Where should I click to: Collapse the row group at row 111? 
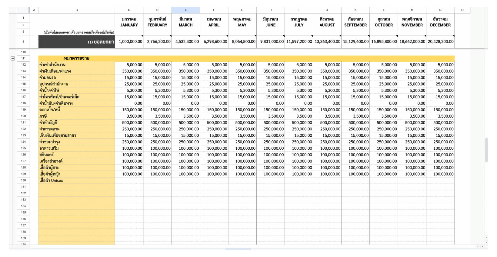click(x=13, y=58)
